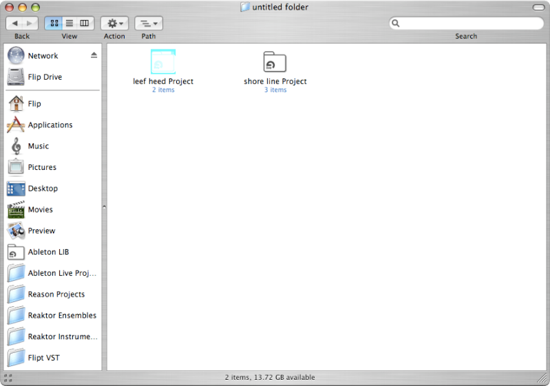The width and height of the screenshot is (550, 386).
Task: Click the 'Movies' sidebar label
Action: click(x=41, y=209)
